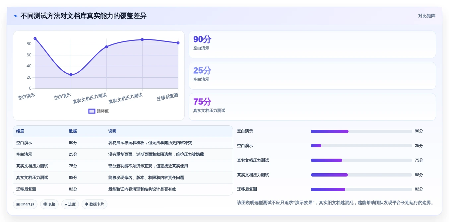Select the 88分 cell in the table

(73, 178)
